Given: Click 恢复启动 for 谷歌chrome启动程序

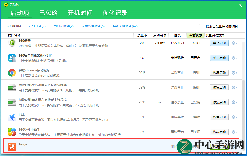Looking at the screenshot, I should coord(219,73).
